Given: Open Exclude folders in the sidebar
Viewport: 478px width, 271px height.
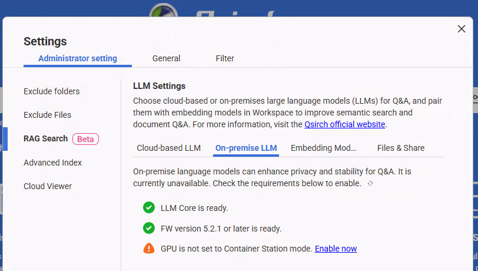Looking at the screenshot, I should point(52,91).
